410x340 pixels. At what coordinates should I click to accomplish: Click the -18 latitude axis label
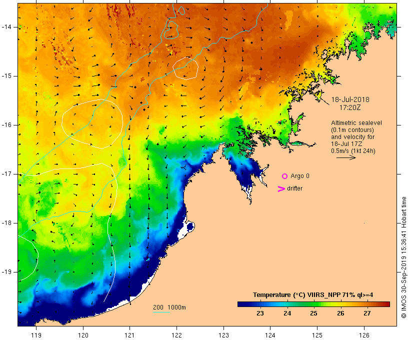pos(6,223)
